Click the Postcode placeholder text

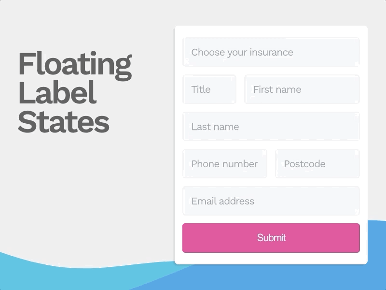pyautogui.click(x=304, y=163)
